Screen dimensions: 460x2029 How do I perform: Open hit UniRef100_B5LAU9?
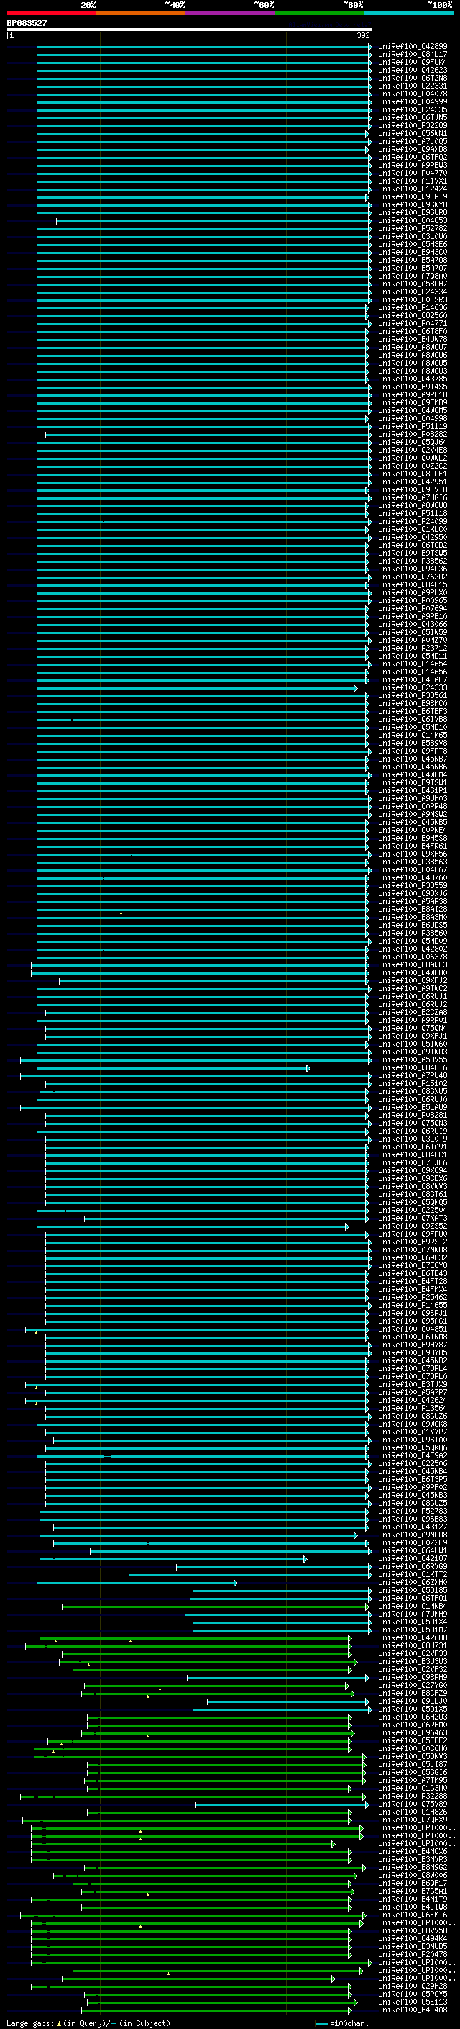pyautogui.click(x=412, y=1108)
